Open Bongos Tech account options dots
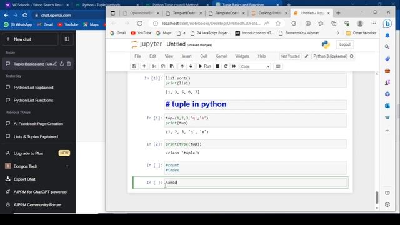This screenshot has width=400, height=225. pos(67,166)
